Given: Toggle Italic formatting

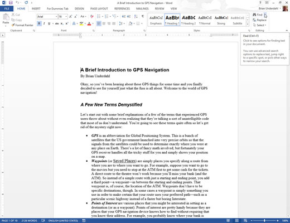Looking at the screenshot, I should tap(44, 23).
